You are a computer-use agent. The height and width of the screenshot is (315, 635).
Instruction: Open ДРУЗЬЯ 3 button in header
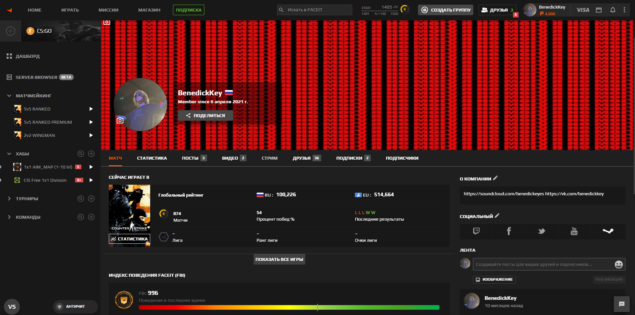(497, 10)
